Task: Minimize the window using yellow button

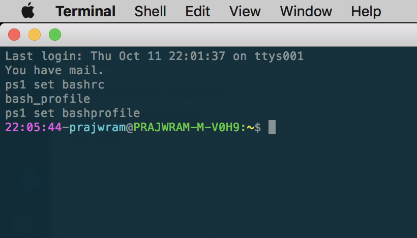Action: point(35,35)
